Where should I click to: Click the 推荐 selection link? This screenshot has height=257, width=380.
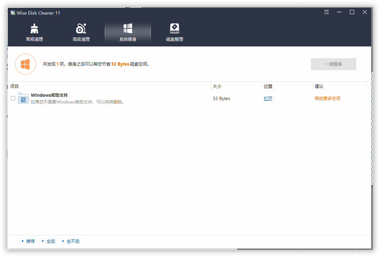30,241
